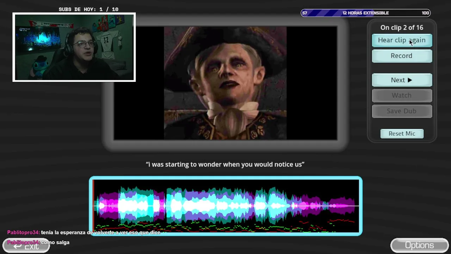Viewport: 451px width, 254px height.
Task: Click the greyed-out Watch button
Action: pos(402,95)
